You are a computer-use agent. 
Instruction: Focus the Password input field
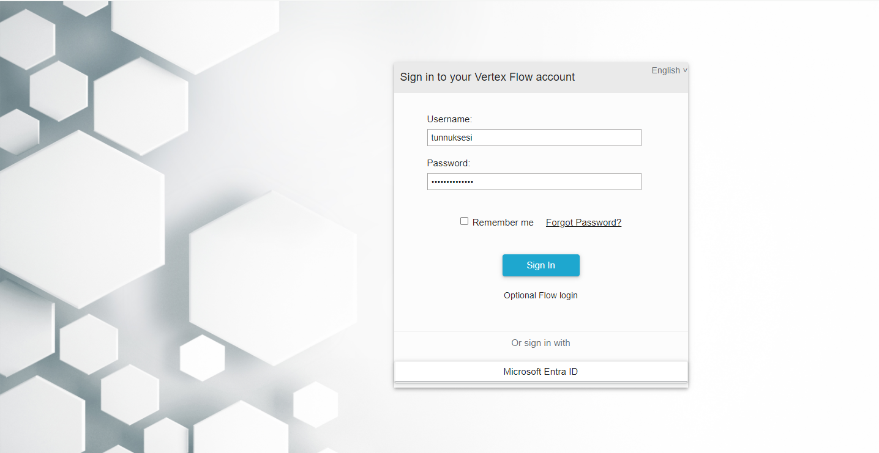coord(534,182)
